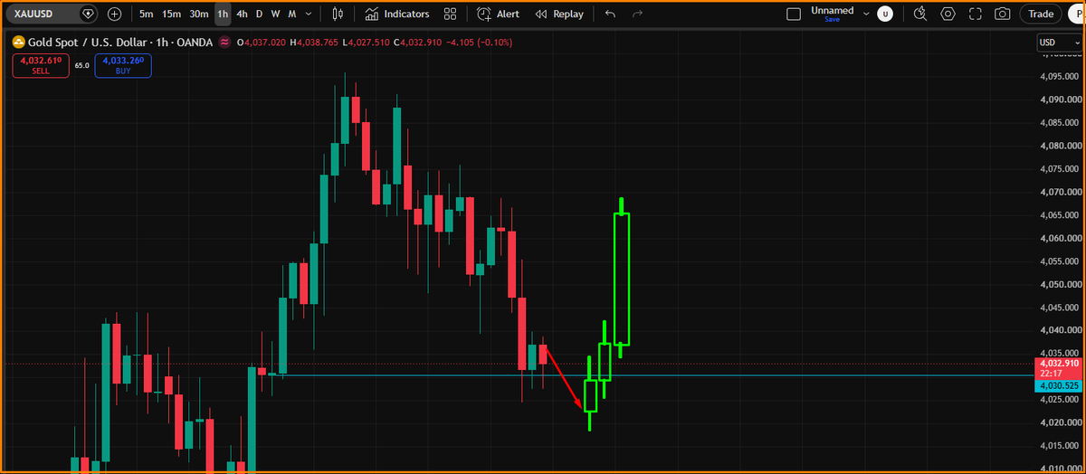
Task: Choose the 4h timeframe
Action: click(x=242, y=14)
